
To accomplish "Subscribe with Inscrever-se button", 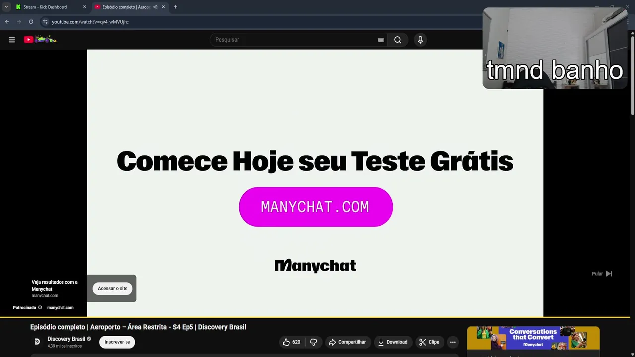I will click(117, 342).
